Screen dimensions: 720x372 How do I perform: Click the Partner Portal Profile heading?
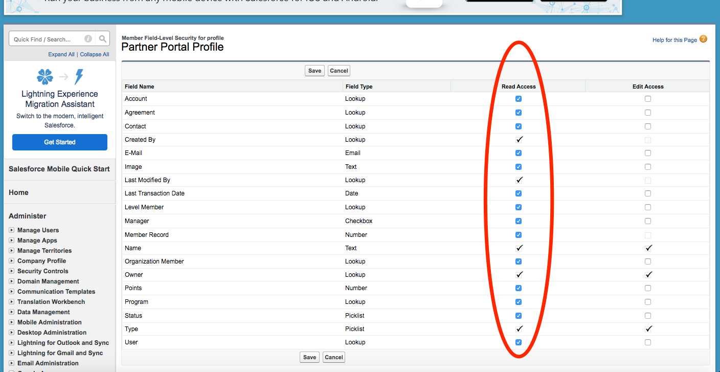pos(172,47)
